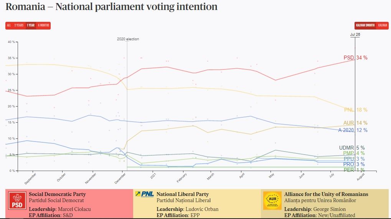Viewport: 391px width, 219px height.
Task: Click the 2020 election marker label
Action: pyautogui.click(x=128, y=39)
